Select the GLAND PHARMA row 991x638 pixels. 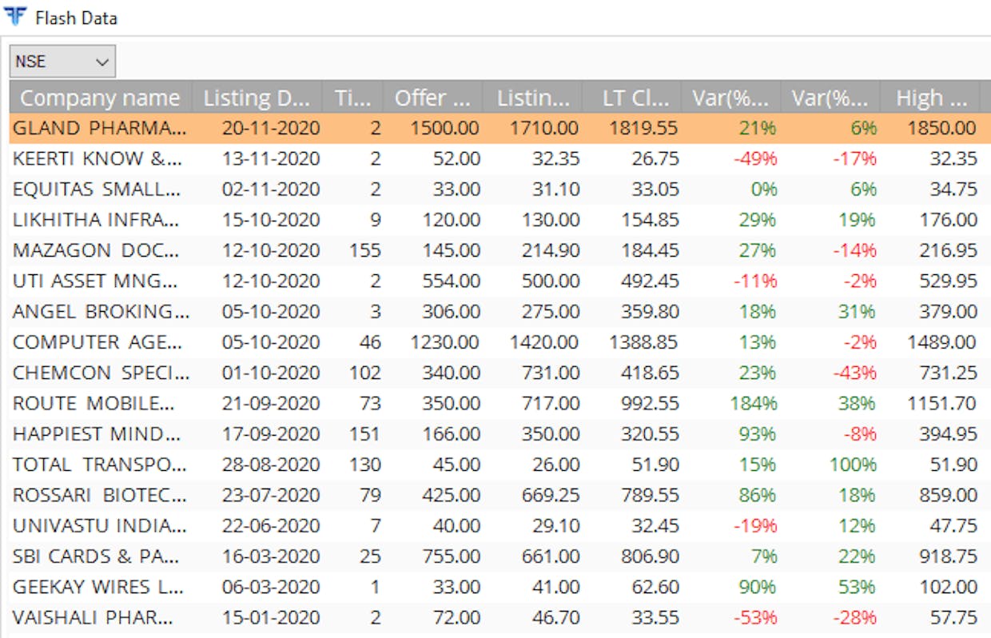(500, 128)
